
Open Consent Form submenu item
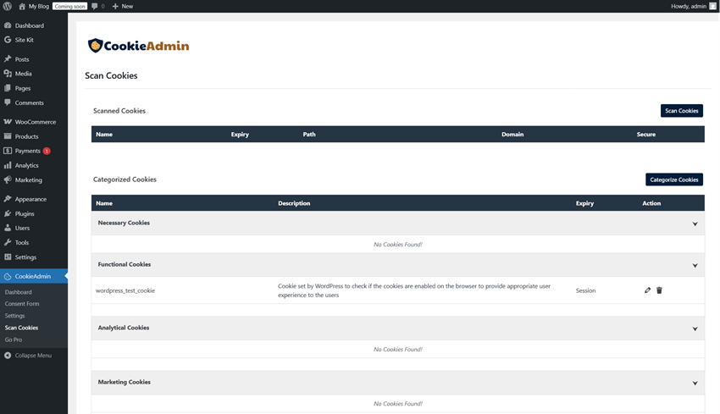tap(22, 304)
